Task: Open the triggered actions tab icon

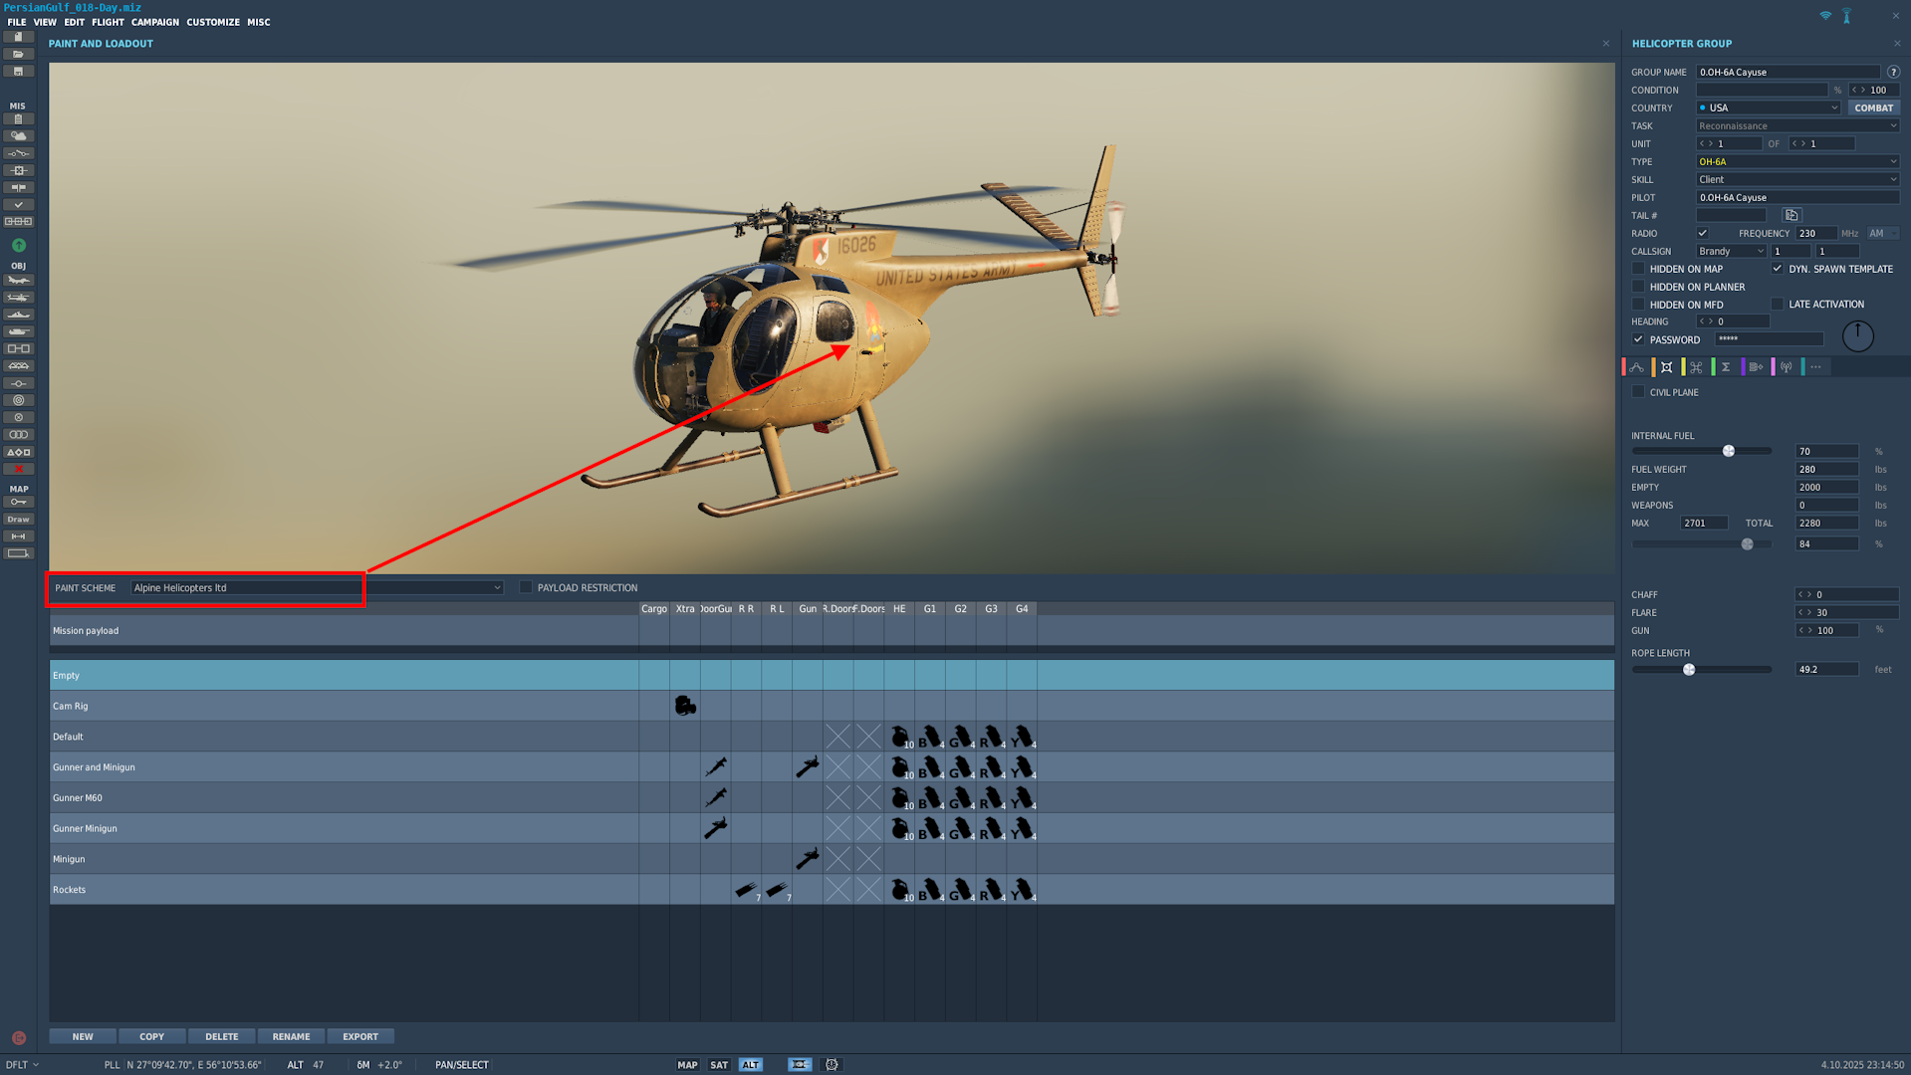Action: [1697, 367]
